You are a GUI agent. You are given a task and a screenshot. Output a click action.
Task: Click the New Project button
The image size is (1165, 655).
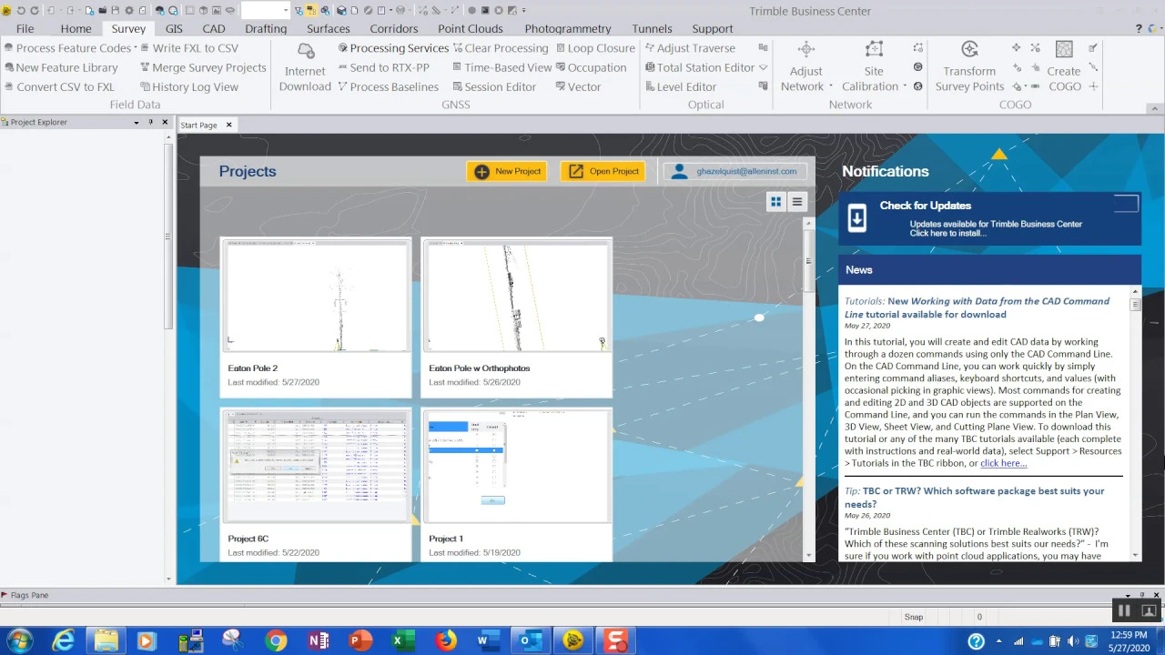[507, 171]
